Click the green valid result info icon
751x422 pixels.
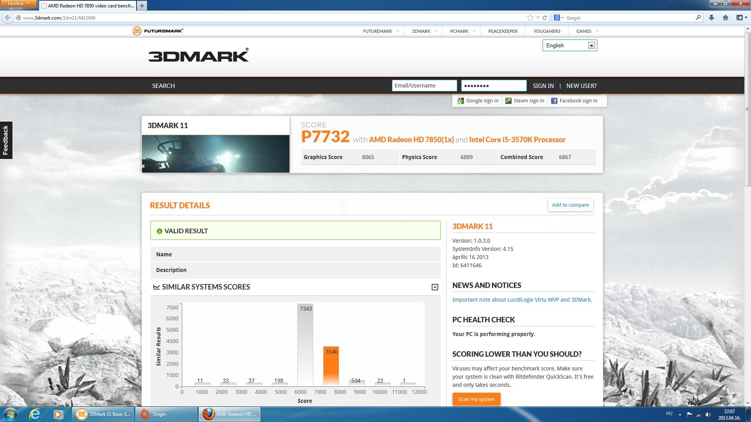pyautogui.click(x=159, y=231)
